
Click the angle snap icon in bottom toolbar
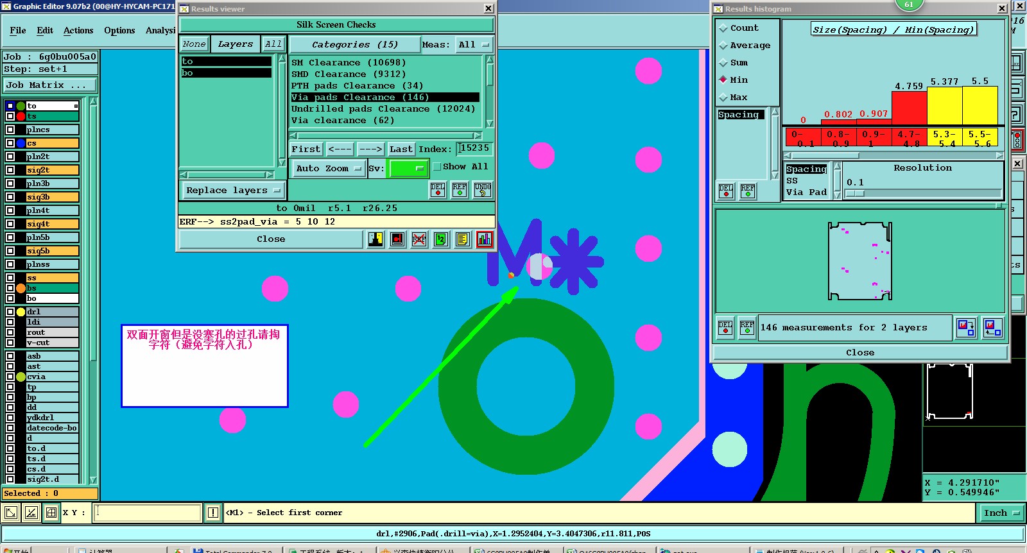tap(31, 513)
